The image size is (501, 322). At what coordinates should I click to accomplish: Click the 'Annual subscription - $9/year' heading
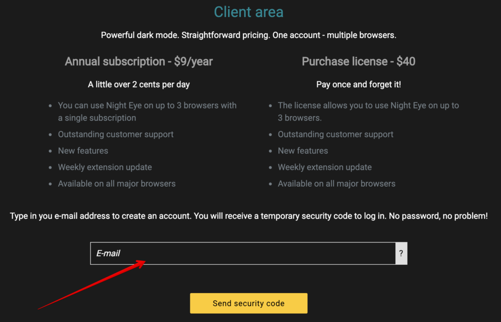[x=138, y=62]
